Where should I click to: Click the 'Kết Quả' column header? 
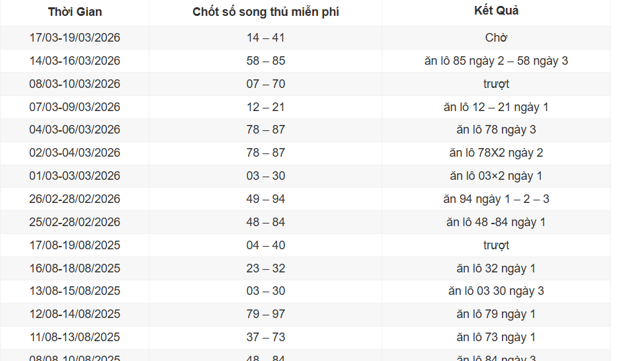click(x=496, y=11)
